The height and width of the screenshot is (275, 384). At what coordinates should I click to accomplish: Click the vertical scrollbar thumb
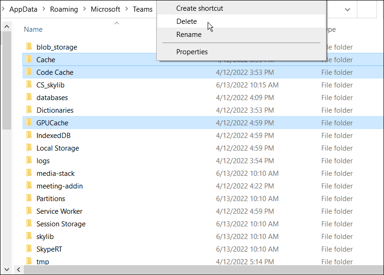[x=7, y=80]
